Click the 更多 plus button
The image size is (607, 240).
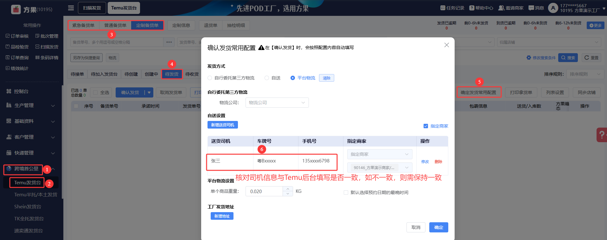click(595, 25)
